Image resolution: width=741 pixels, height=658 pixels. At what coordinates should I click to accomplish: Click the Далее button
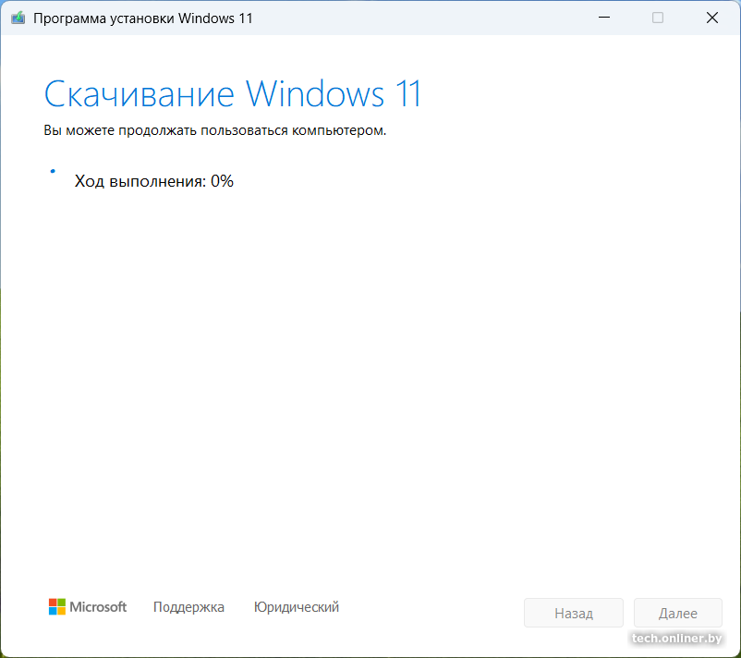point(677,613)
